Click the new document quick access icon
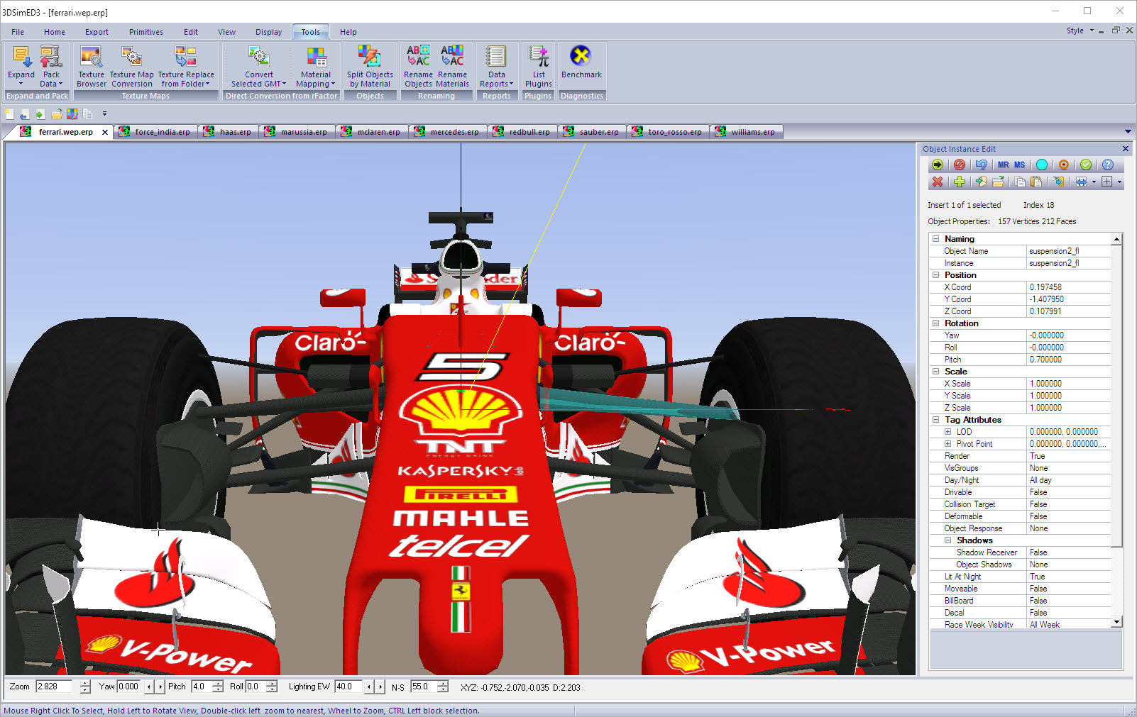The height and width of the screenshot is (717, 1137). click(x=9, y=113)
